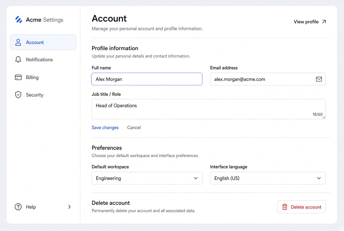Click the red Delete account button label

click(306, 207)
